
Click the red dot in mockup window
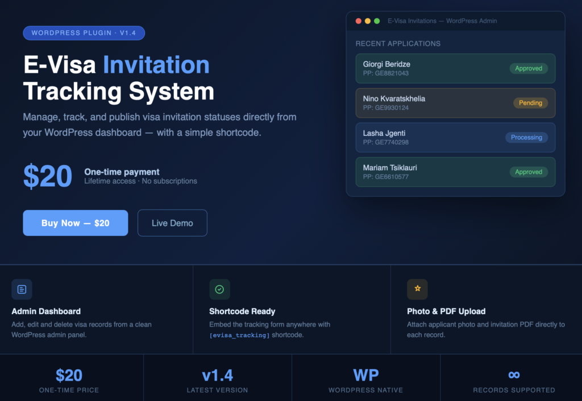point(359,21)
